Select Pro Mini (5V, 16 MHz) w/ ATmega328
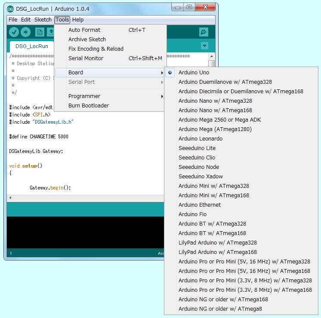 [x=241, y=262]
